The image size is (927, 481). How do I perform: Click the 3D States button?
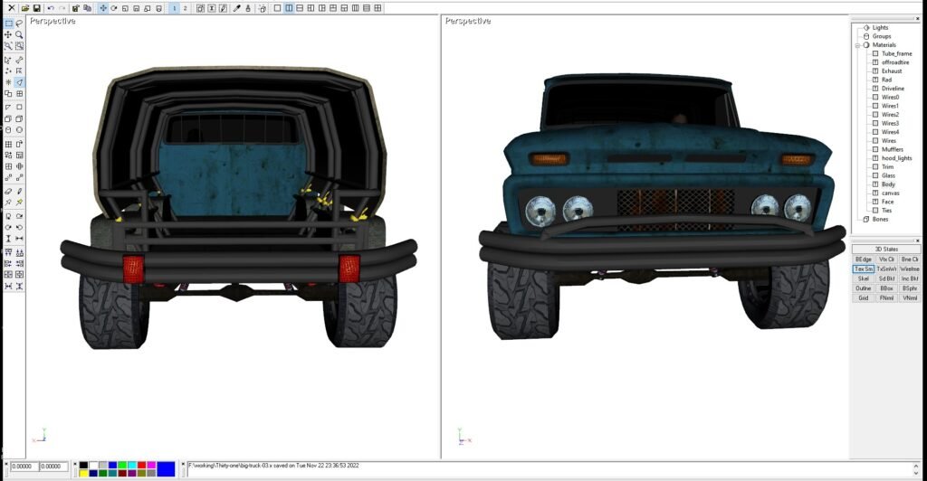[x=885, y=249]
